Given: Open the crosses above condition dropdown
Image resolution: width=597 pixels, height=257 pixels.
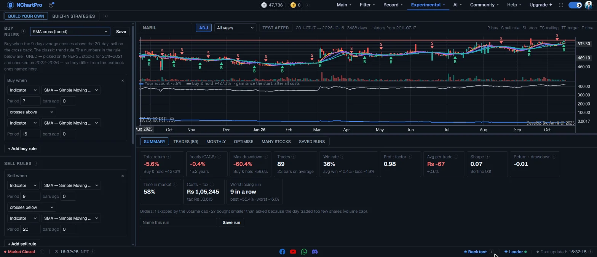Looking at the screenshot, I should point(32,112).
